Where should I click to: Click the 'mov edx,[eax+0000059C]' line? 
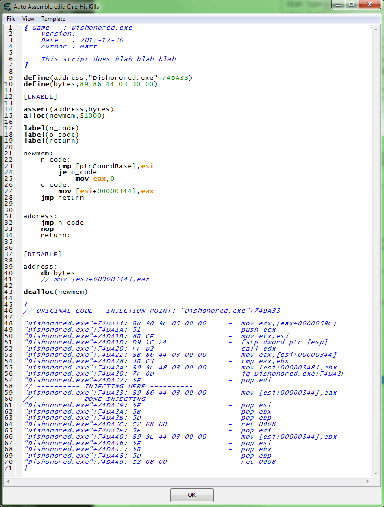click(180, 323)
